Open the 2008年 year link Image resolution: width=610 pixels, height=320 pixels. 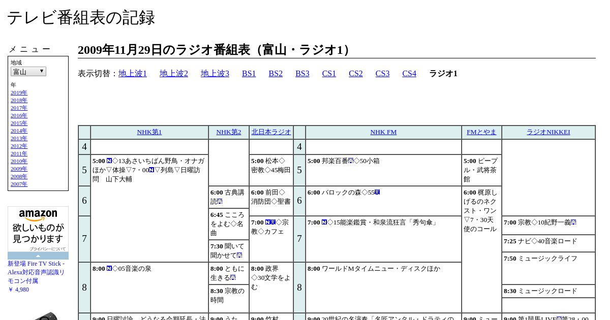(x=19, y=176)
